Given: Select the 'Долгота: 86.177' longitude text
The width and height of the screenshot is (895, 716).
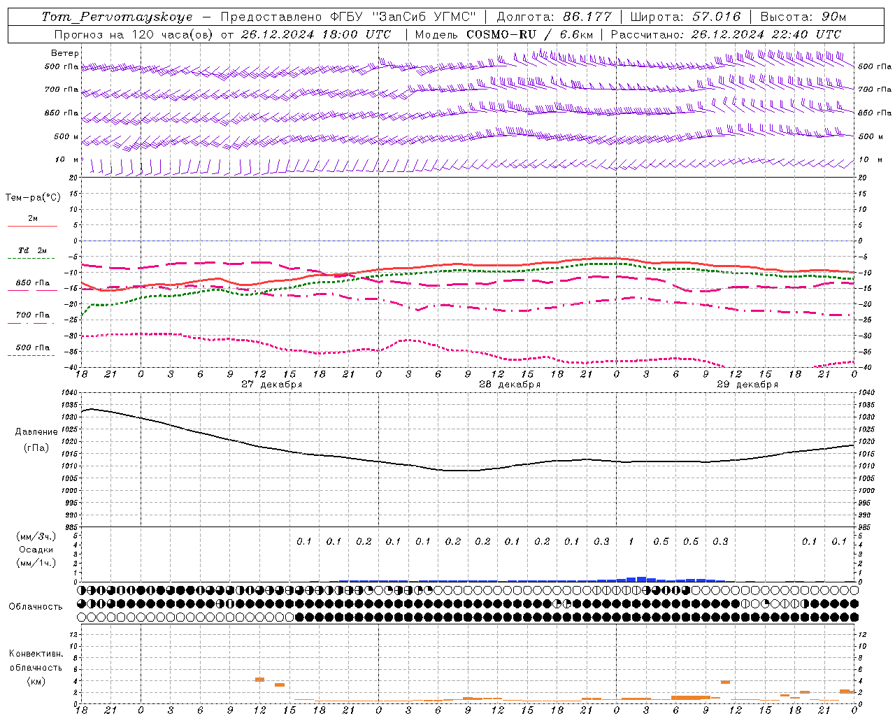Looking at the screenshot, I should pyautogui.click(x=554, y=17).
